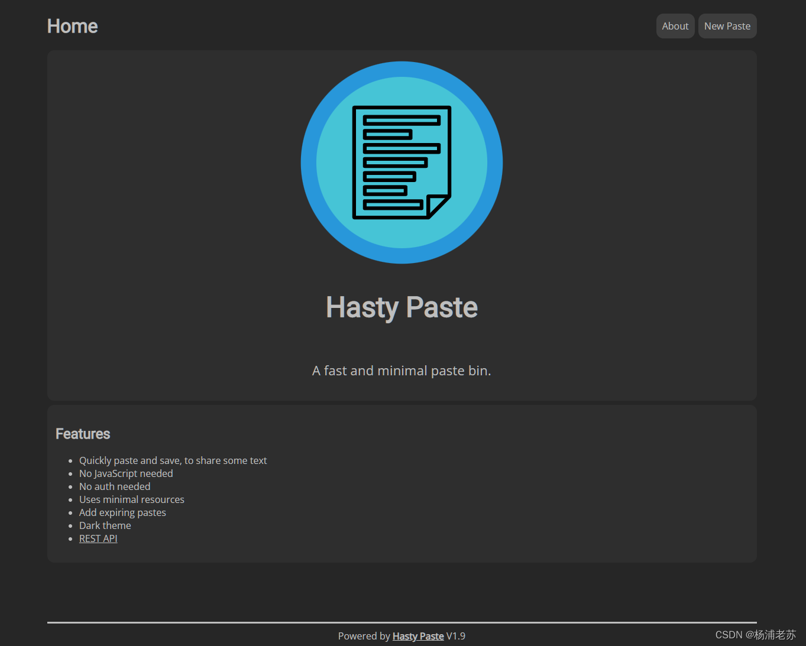Click the horizontal footer divider line
This screenshot has height=646, width=806.
[x=402, y=622]
